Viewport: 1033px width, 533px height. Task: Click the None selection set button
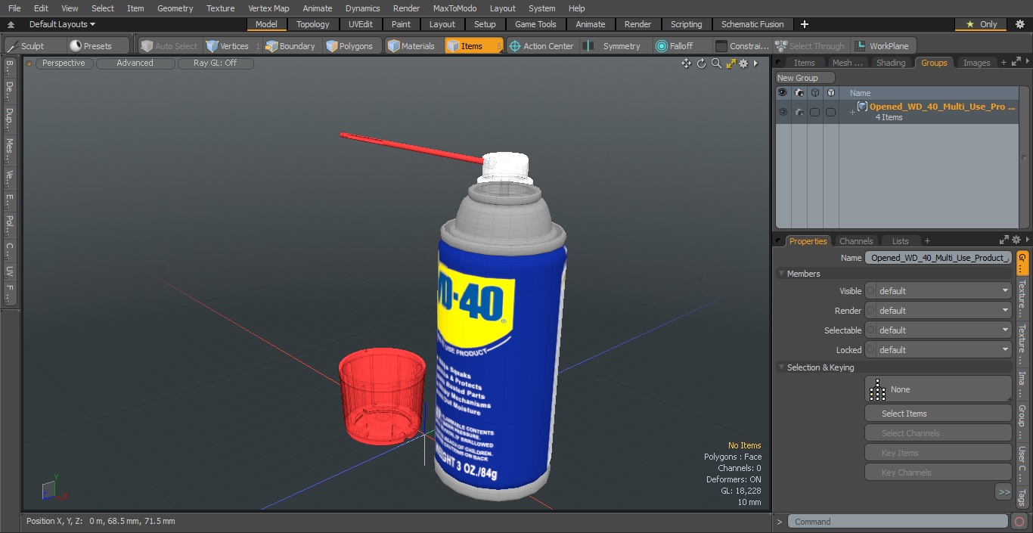click(x=938, y=389)
